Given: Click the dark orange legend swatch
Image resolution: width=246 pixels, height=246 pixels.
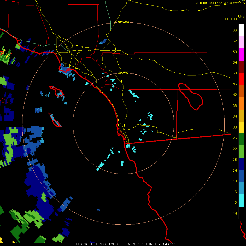Looking at the screenshot, I should [x=241, y=91].
